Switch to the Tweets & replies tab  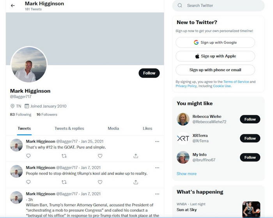click(x=69, y=128)
